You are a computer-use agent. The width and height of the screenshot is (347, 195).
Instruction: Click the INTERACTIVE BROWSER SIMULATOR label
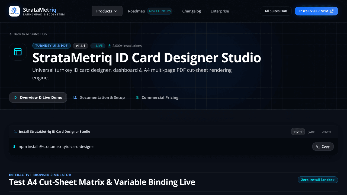click(40, 175)
